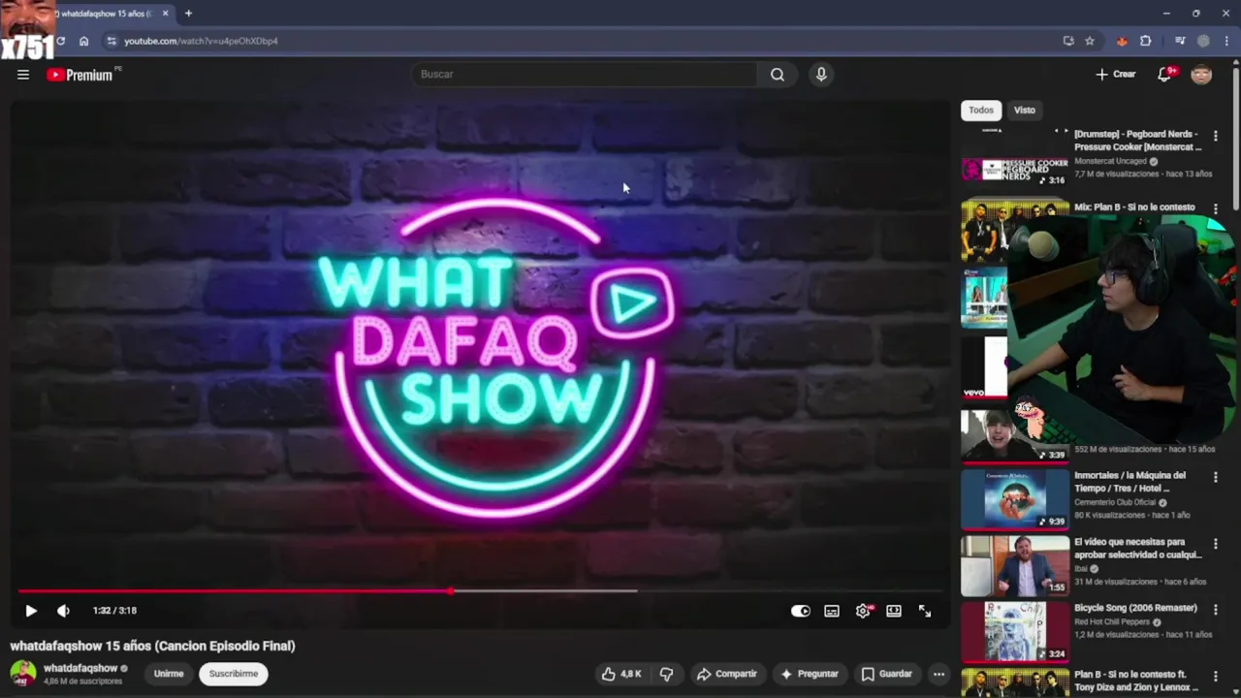Click the search magnifier button
Image resolution: width=1241 pixels, height=698 pixels.
pyautogui.click(x=778, y=75)
